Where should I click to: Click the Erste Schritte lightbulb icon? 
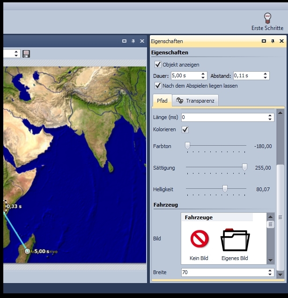coord(267,18)
